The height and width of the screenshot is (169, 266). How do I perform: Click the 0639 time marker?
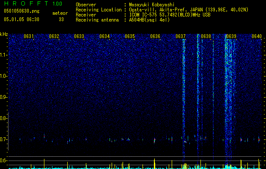231,36
